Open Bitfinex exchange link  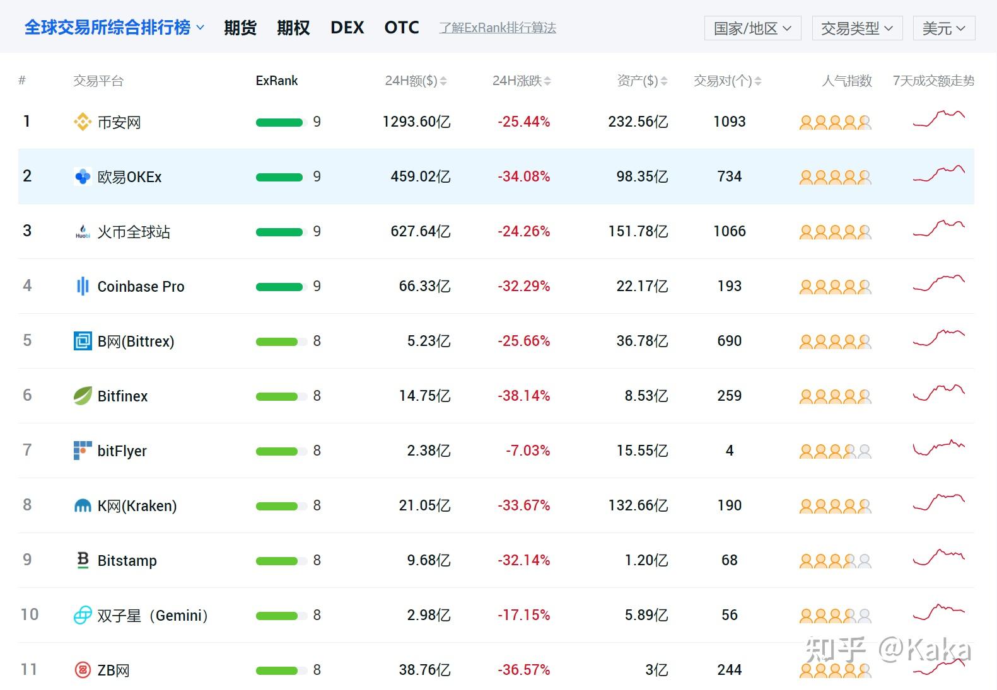pyautogui.click(x=122, y=396)
